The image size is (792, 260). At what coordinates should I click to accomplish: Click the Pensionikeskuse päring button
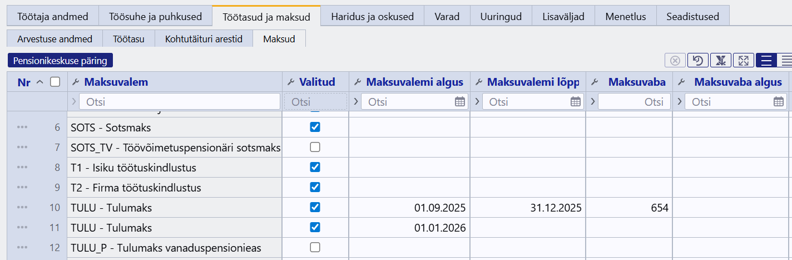pyautogui.click(x=60, y=60)
